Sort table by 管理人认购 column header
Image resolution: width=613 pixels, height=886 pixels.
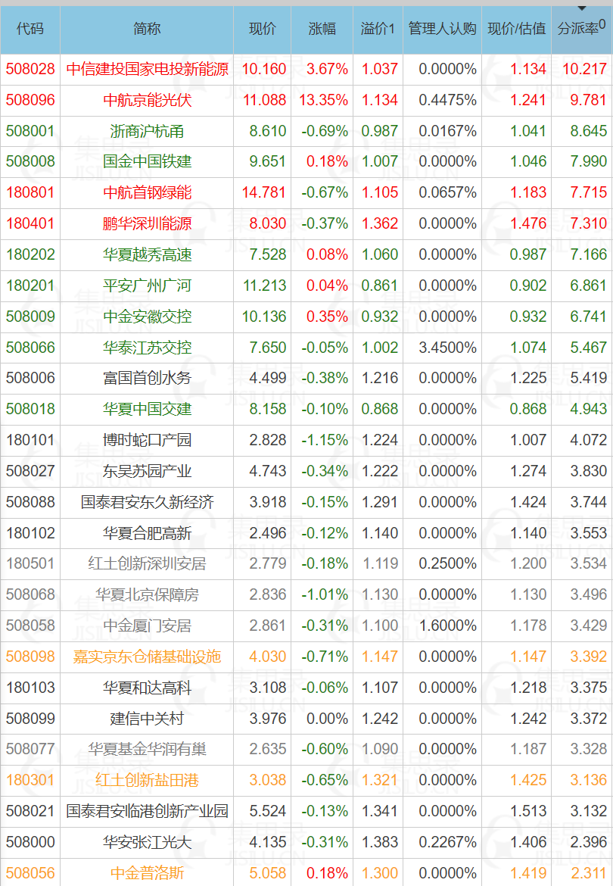pyautogui.click(x=443, y=29)
